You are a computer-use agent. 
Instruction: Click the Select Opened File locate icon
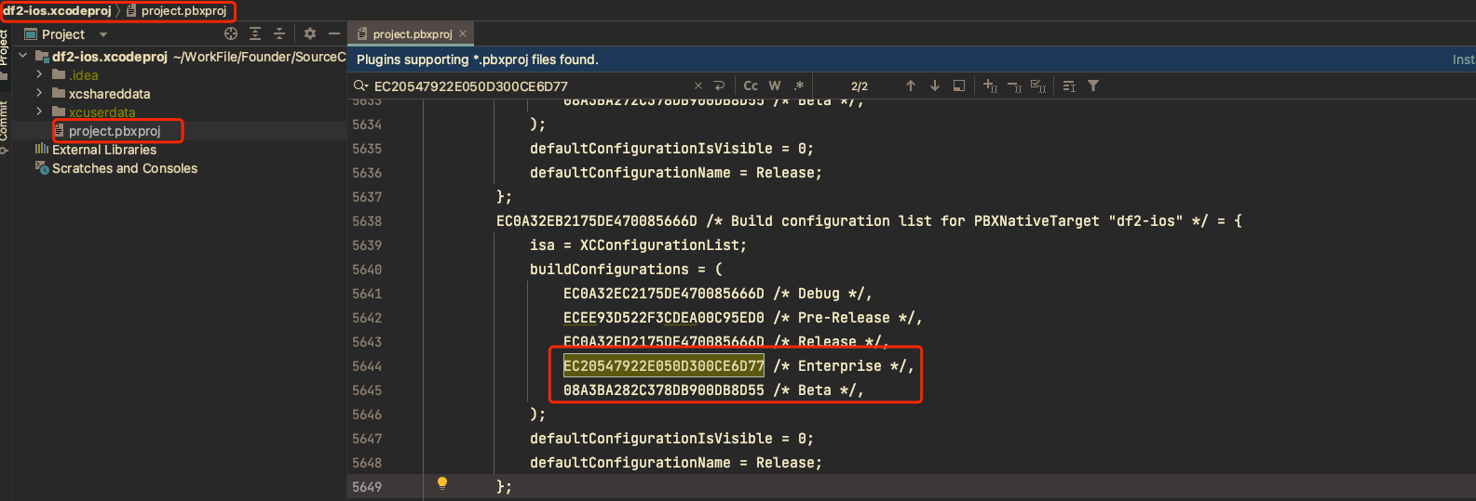pyautogui.click(x=231, y=33)
